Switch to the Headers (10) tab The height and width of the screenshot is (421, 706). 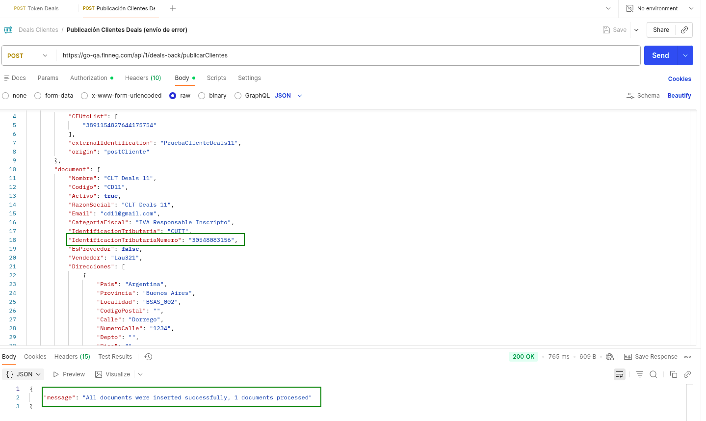pyautogui.click(x=143, y=78)
